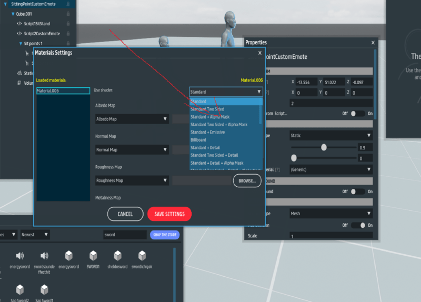This screenshot has width=421, height=302.
Task: Collapse the Sit points 1 tree node
Action: tap(21, 43)
